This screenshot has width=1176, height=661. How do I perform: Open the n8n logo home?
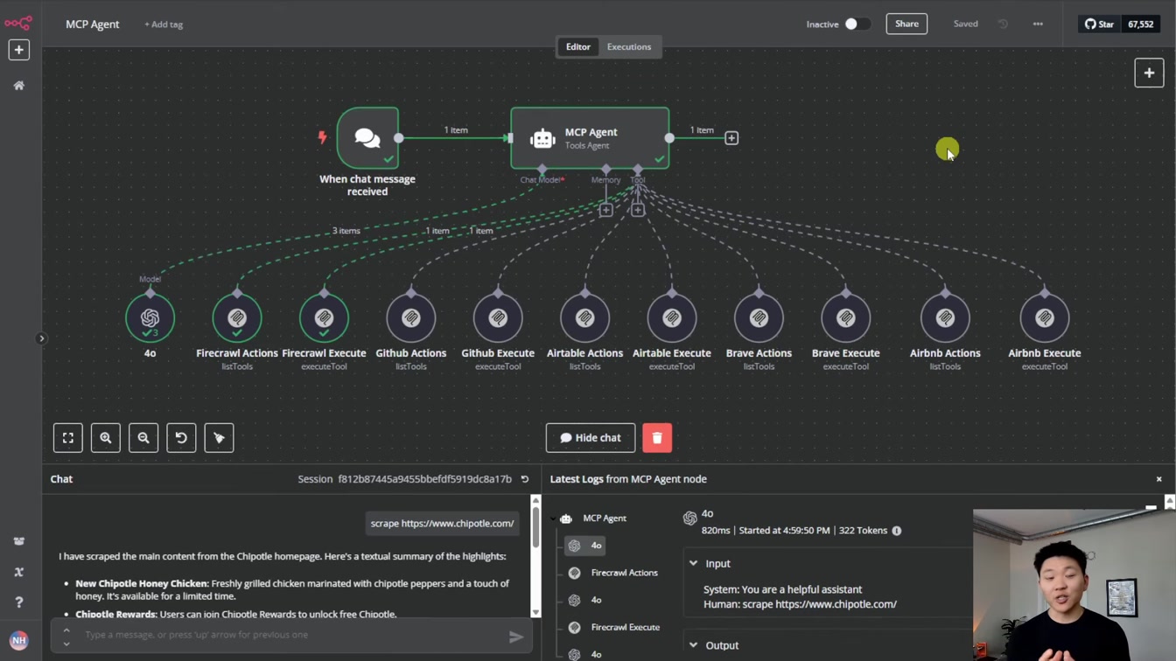coord(18,24)
